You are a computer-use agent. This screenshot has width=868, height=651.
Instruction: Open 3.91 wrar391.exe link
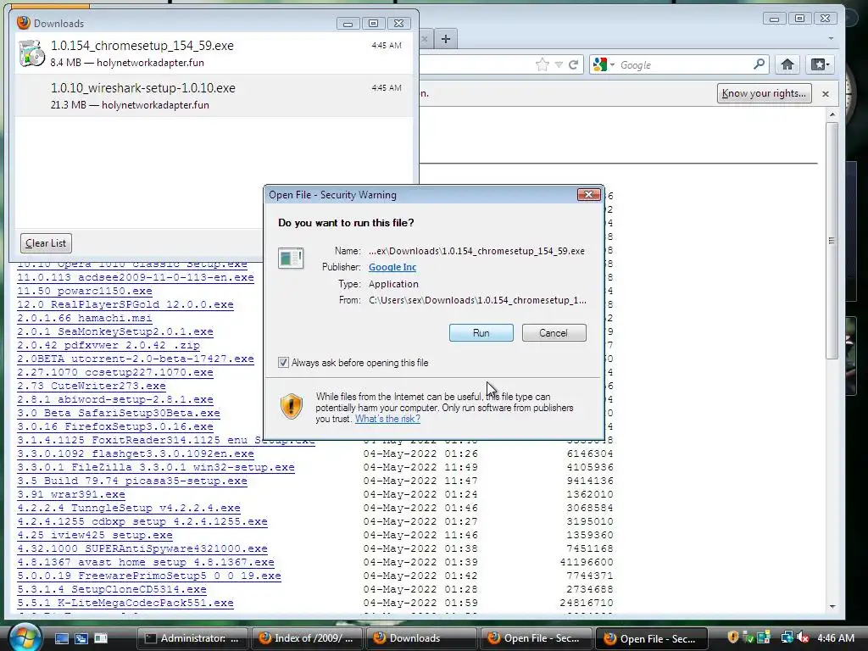point(71,494)
